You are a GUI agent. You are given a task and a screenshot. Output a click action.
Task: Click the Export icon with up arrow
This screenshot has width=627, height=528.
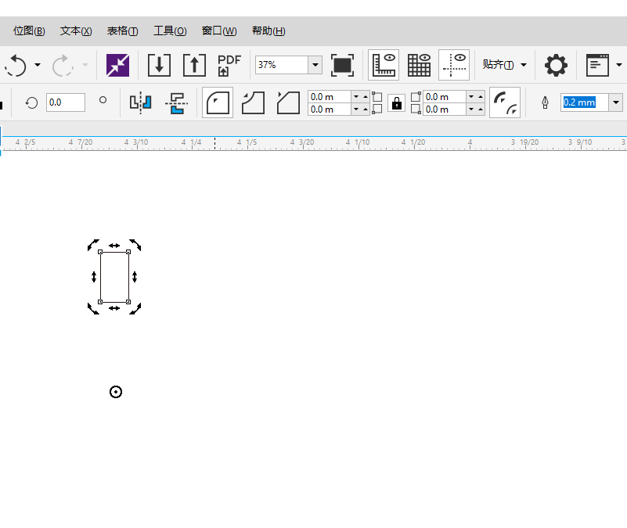click(x=194, y=65)
